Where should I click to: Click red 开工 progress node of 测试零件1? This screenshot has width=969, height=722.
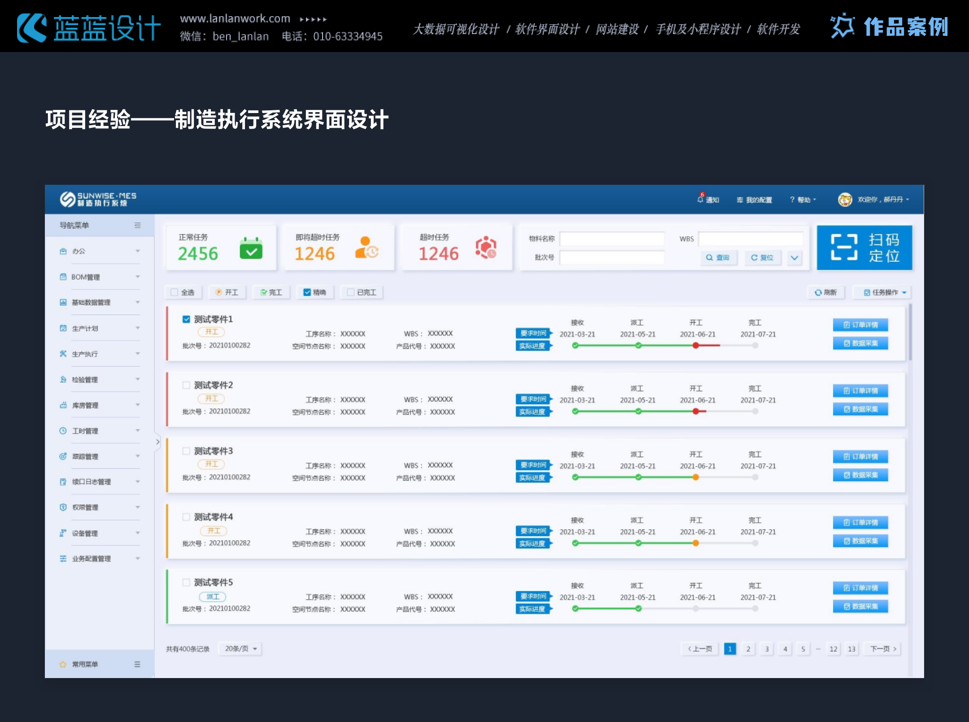(x=695, y=345)
